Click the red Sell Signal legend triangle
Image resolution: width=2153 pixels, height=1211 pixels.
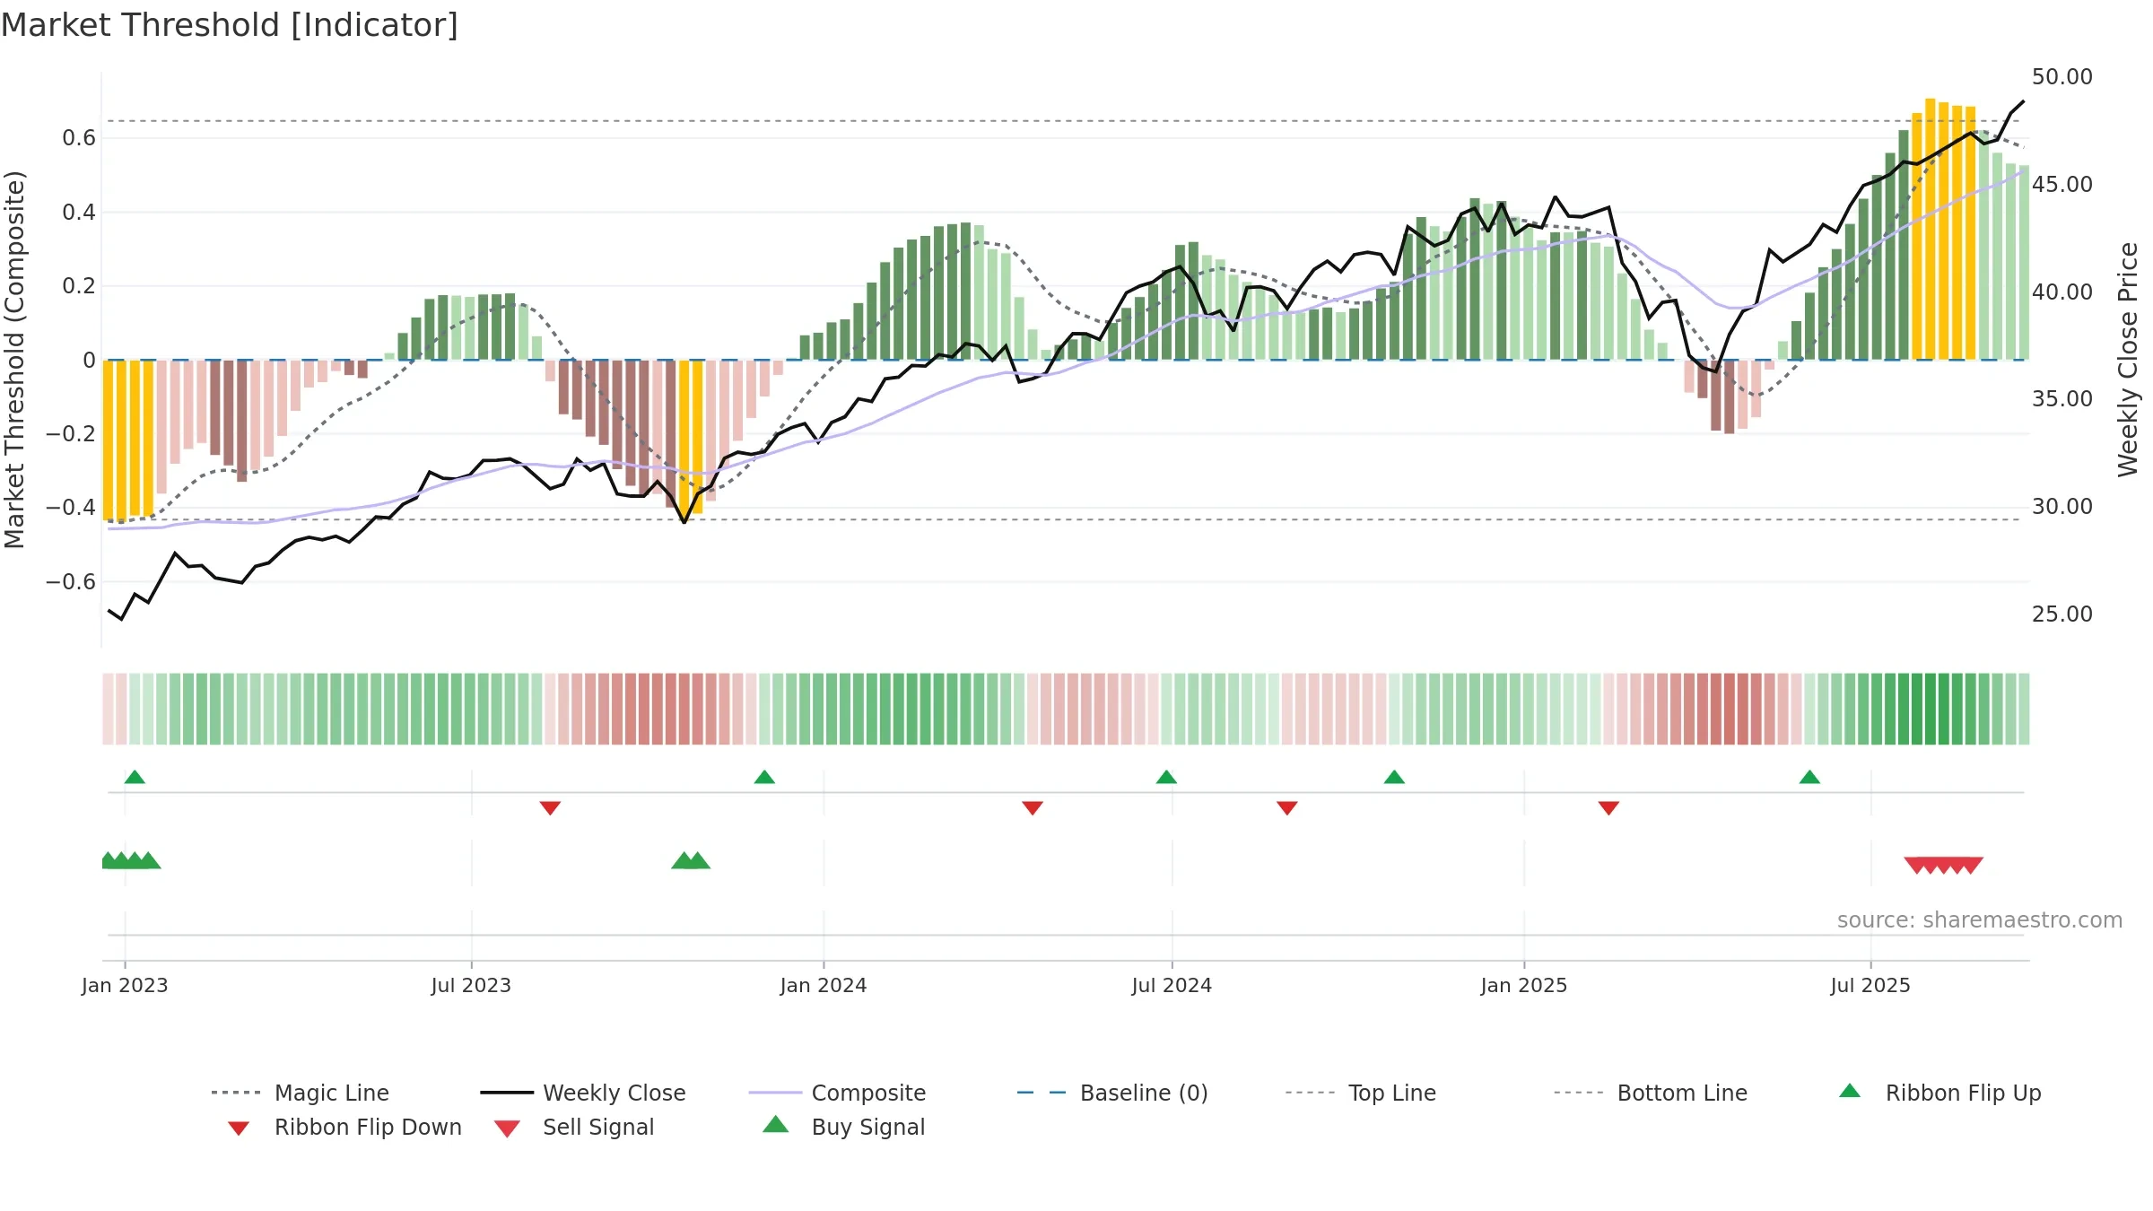[x=507, y=1128]
